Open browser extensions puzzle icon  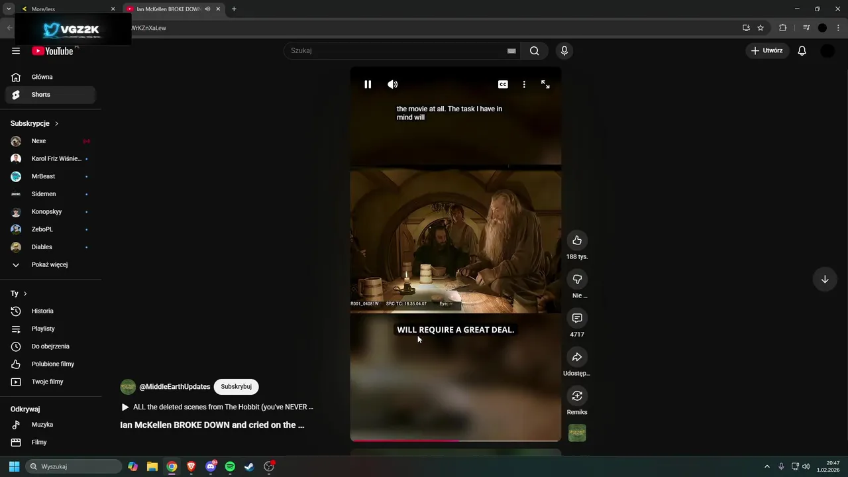(x=782, y=28)
